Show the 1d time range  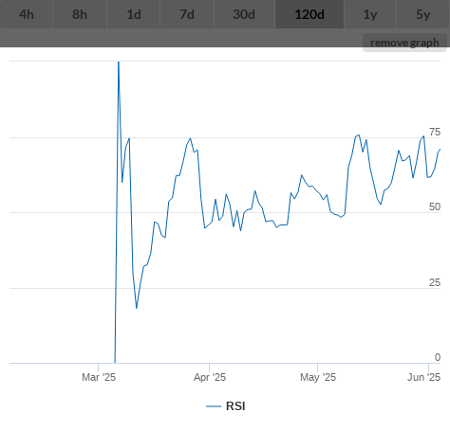click(134, 14)
